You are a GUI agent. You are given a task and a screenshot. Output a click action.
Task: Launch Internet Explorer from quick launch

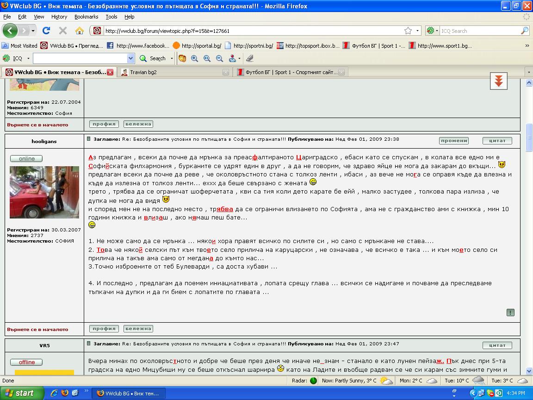point(55,393)
